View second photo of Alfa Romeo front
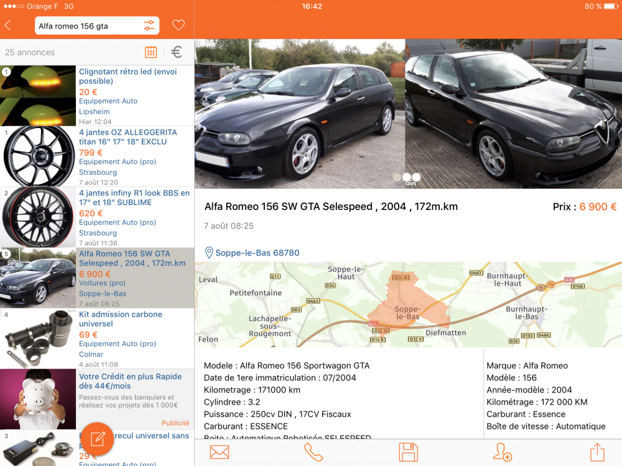The width and height of the screenshot is (622, 466). point(513,113)
